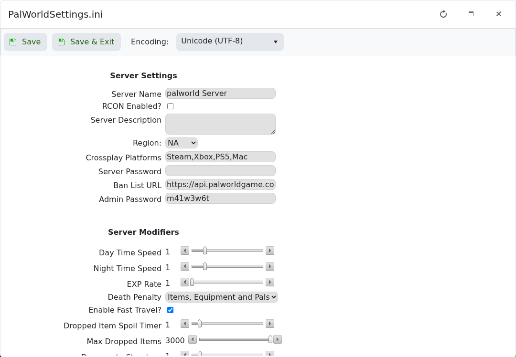516x357 pixels.
Task: Increase EXP Rate with right arrow
Action: point(270,283)
